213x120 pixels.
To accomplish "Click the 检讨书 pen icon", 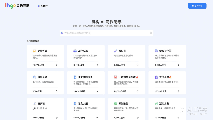I will [x=116, y=51].
